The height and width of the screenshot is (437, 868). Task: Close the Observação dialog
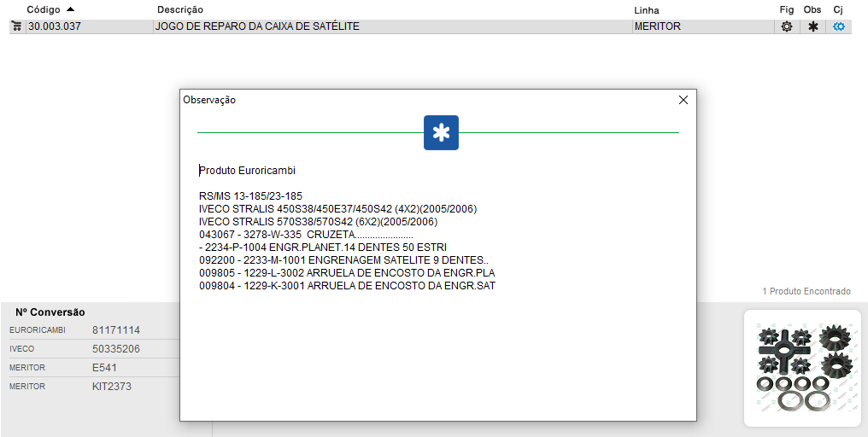683,100
